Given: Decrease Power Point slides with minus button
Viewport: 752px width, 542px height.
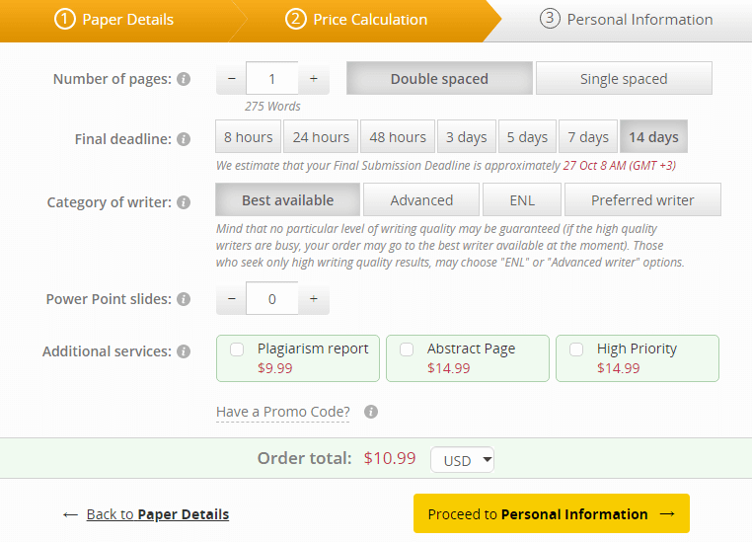Looking at the screenshot, I should tap(231, 298).
